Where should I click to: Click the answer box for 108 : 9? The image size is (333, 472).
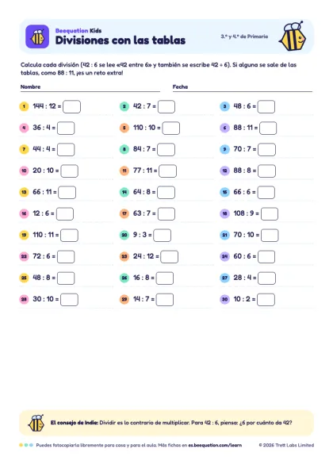coord(270,213)
